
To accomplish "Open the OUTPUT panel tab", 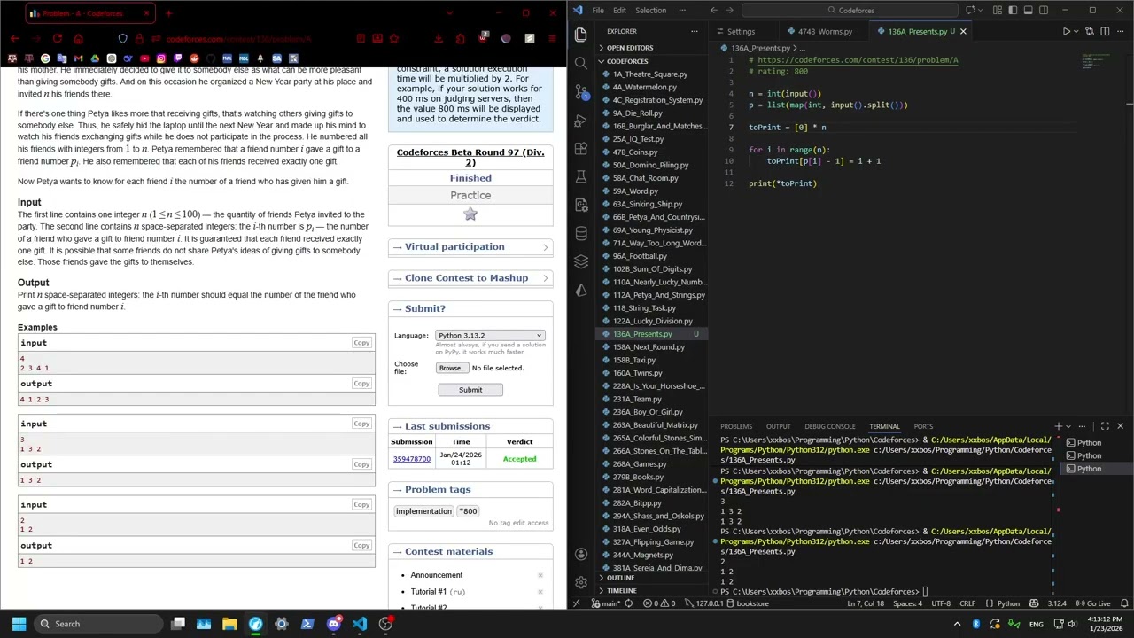I will click(x=778, y=426).
